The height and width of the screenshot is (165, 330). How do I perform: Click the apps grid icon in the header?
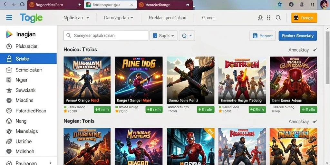click(268, 18)
